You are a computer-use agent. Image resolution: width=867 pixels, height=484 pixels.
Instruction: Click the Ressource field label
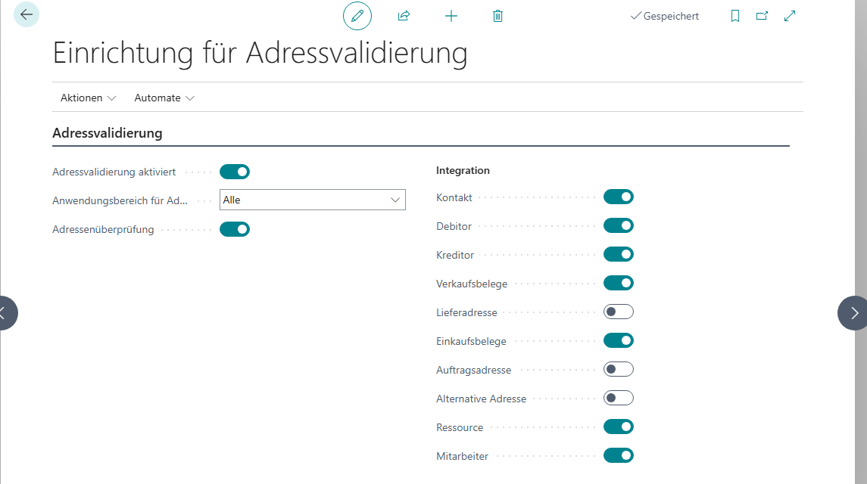coord(460,427)
